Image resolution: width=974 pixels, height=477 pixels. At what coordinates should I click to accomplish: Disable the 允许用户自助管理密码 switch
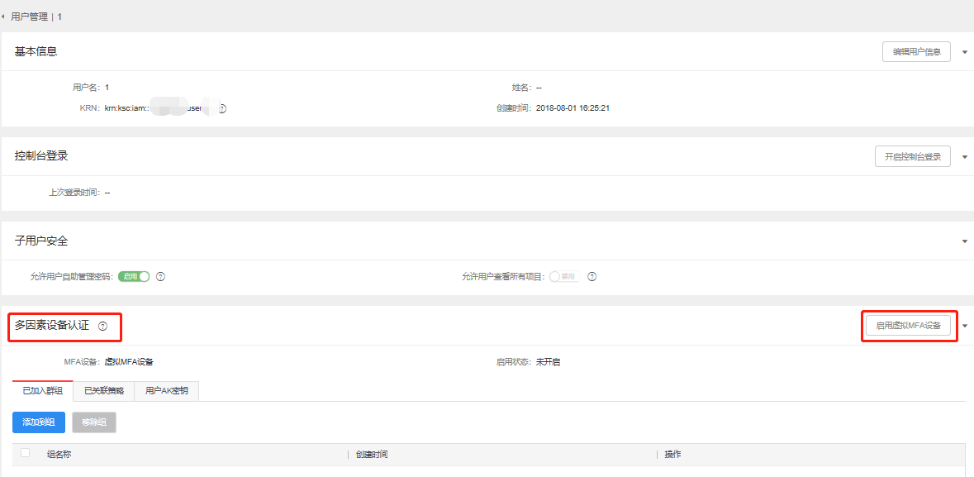(134, 277)
